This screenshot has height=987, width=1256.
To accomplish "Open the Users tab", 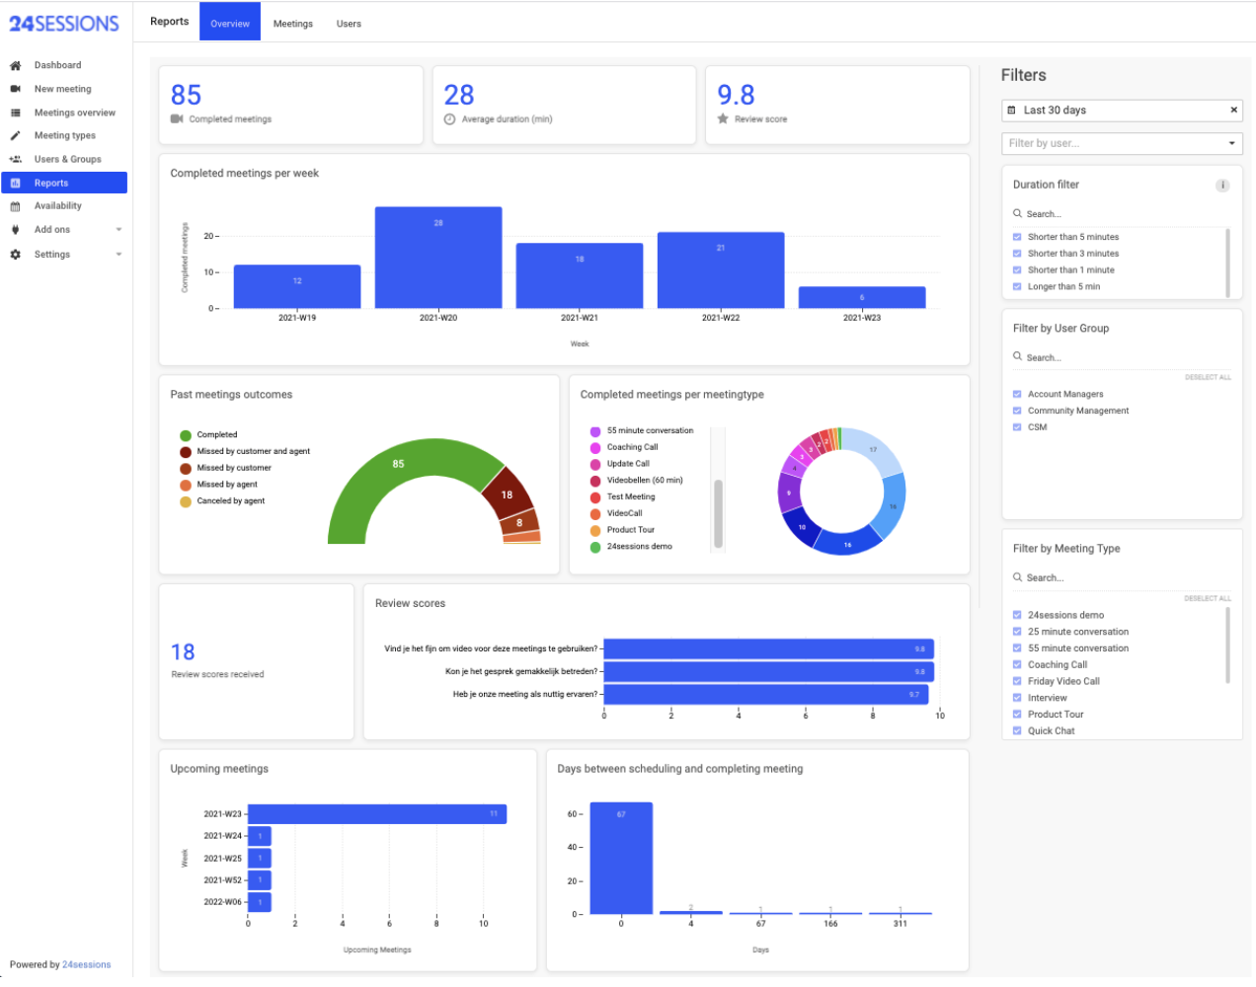I will pyautogui.click(x=349, y=24).
